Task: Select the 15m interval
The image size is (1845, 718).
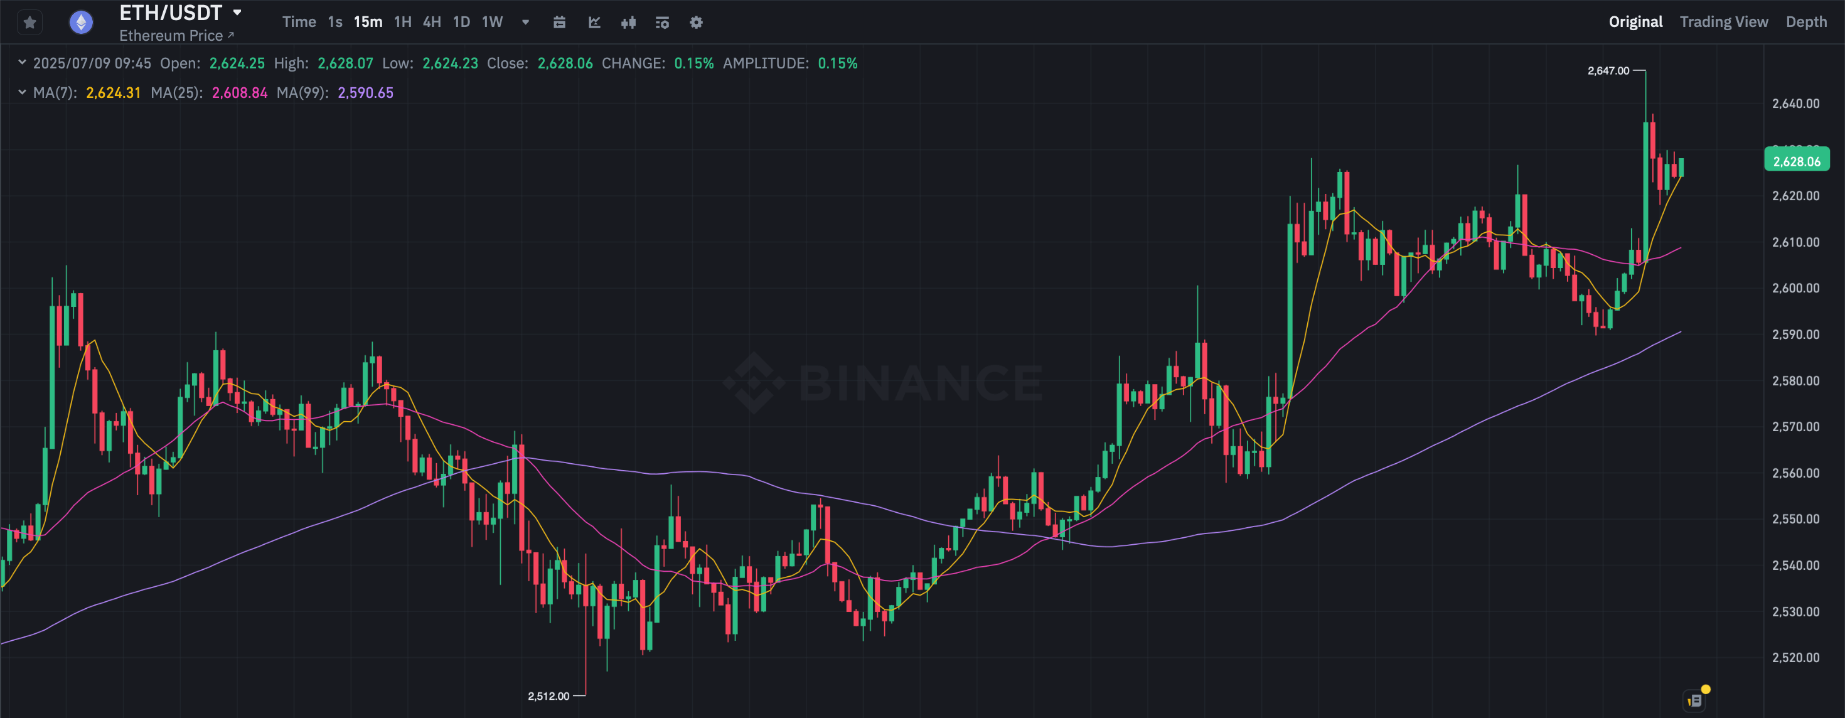Action: pyautogui.click(x=368, y=22)
